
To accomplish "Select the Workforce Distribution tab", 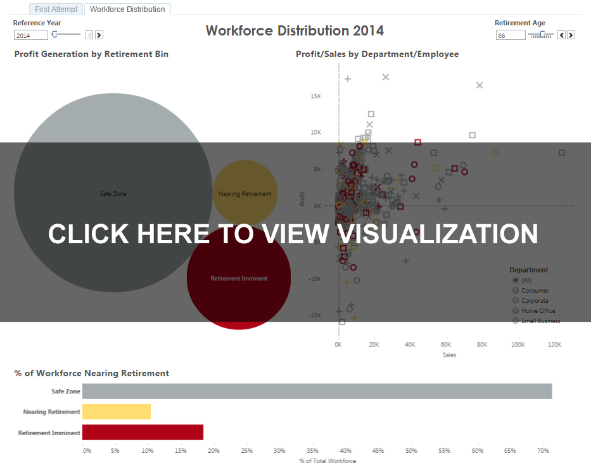I will 127,9.
